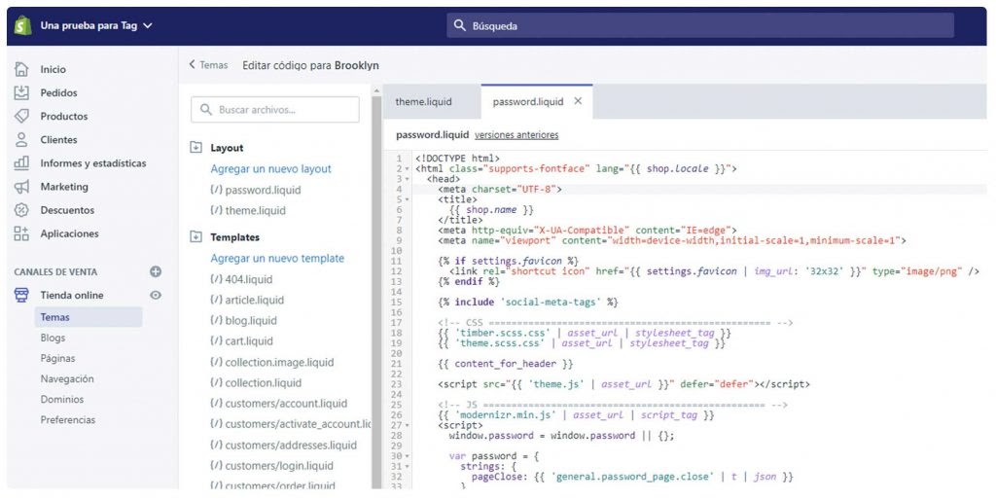Open Páginas under Tienda online
Viewport: 996px width, 500px height.
(x=57, y=358)
